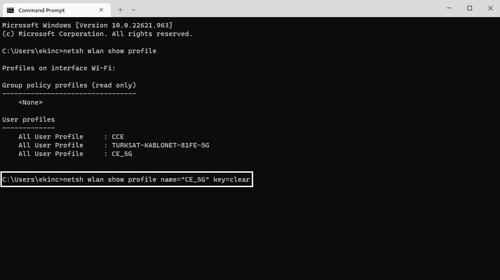Click the <None> group policy entry
The height and width of the screenshot is (280, 500).
31,102
